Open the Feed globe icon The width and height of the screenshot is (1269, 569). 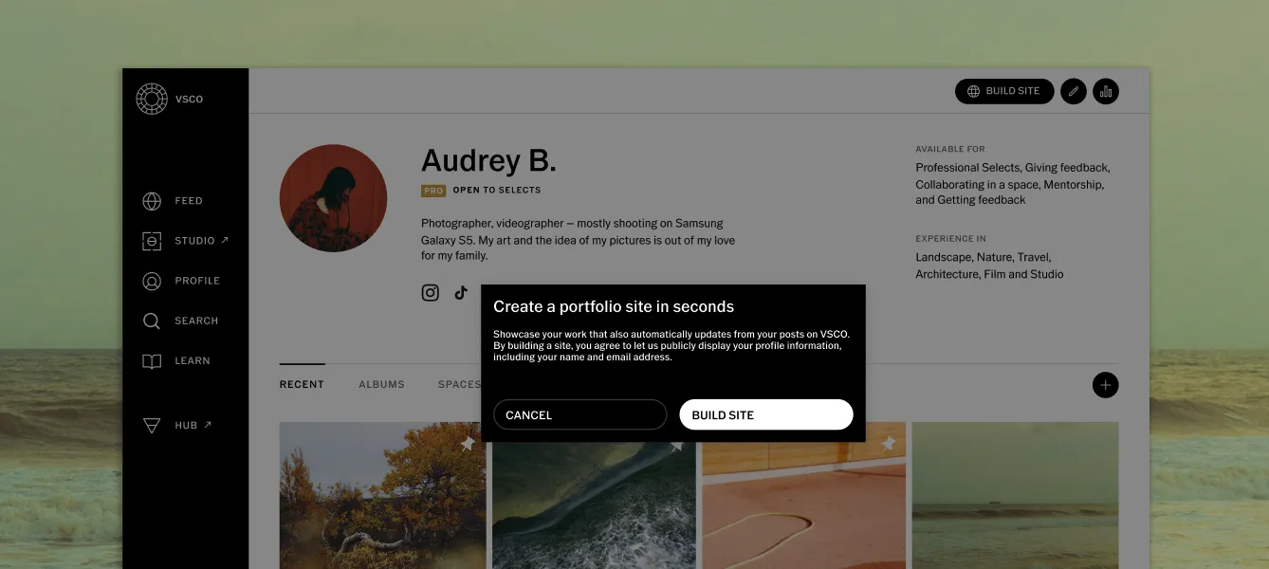click(x=152, y=201)
